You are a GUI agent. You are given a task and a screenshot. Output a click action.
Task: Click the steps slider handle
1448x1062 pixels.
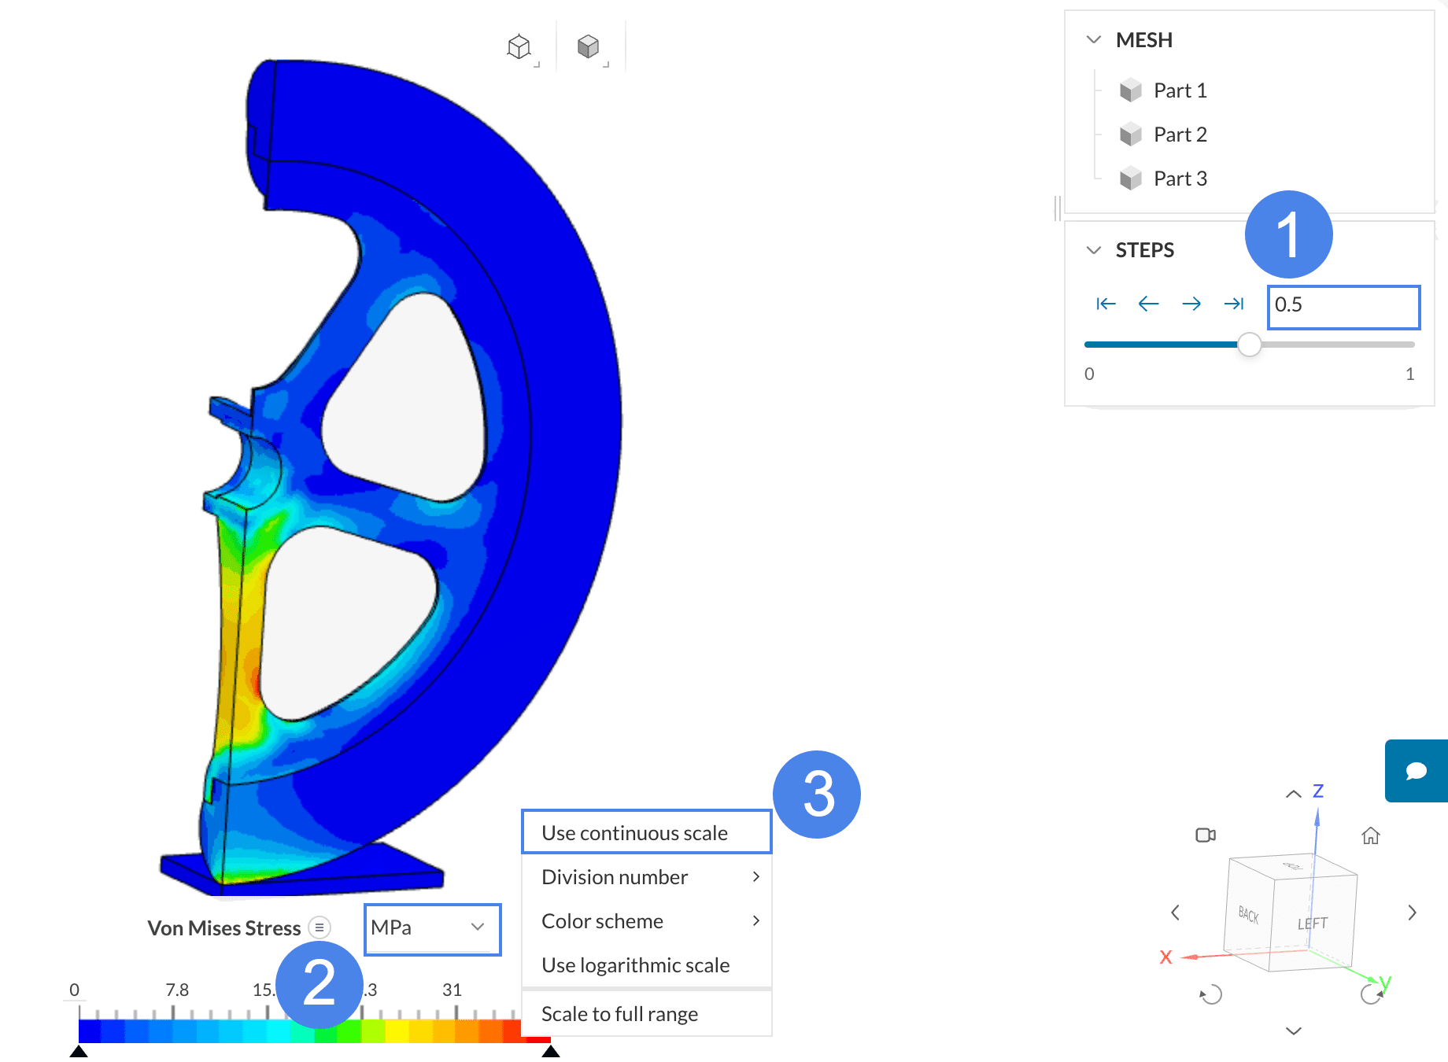pos(1249,345)
